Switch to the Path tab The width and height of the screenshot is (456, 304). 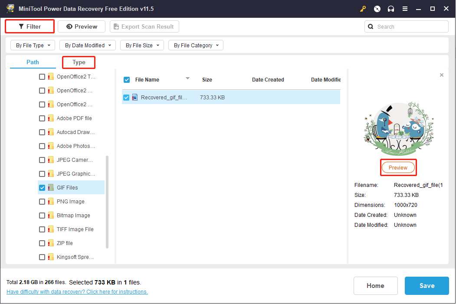click(x=33, y=62)
